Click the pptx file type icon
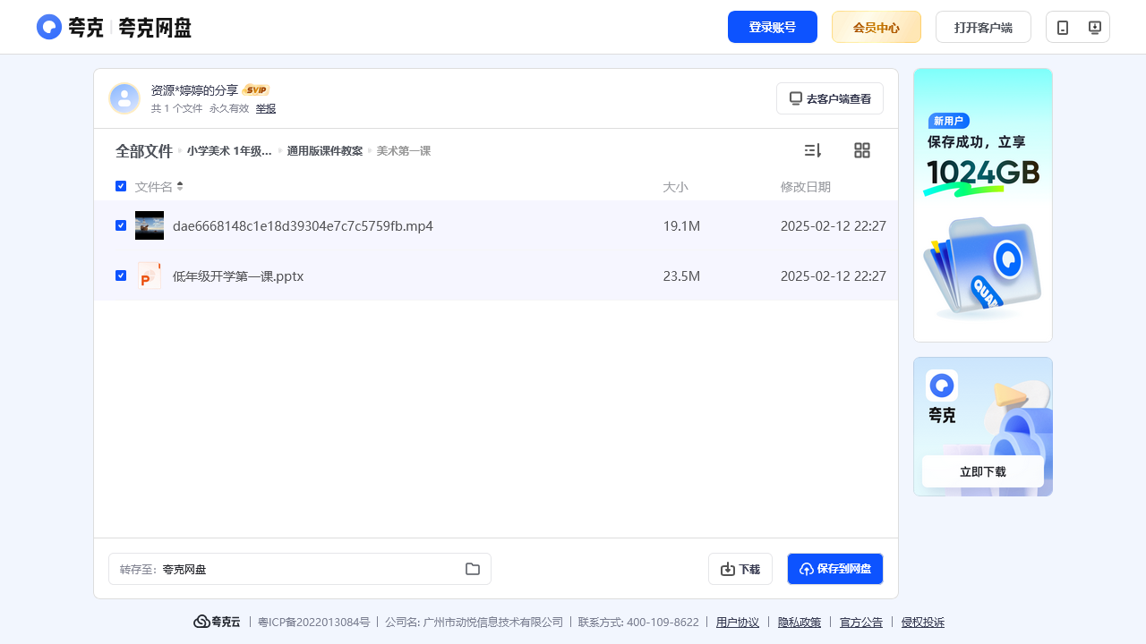The height and width of the screenshot is (644, 1146). (x=150, y=275)
